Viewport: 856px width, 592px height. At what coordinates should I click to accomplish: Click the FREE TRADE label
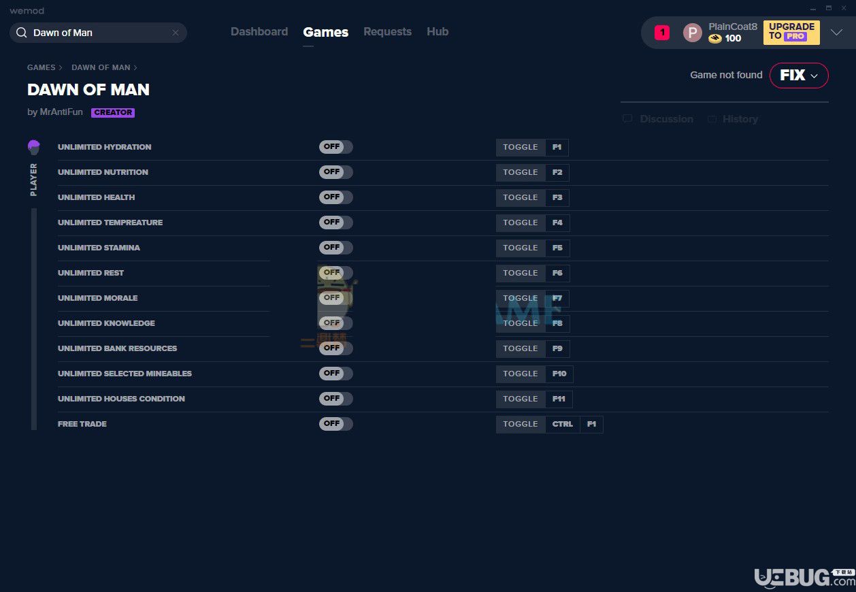pyautogui.click(x=82, y=424)
